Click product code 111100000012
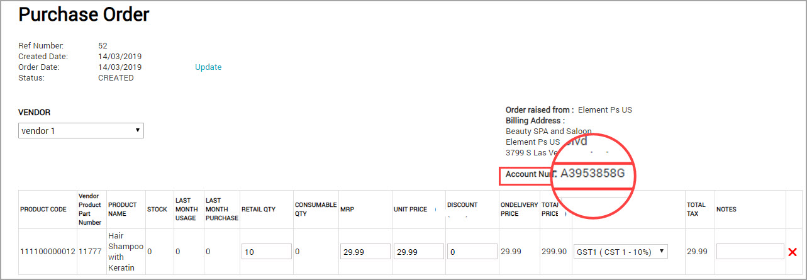Image resolution: width=807 pixels, height=280 pixels. [48, 252]
